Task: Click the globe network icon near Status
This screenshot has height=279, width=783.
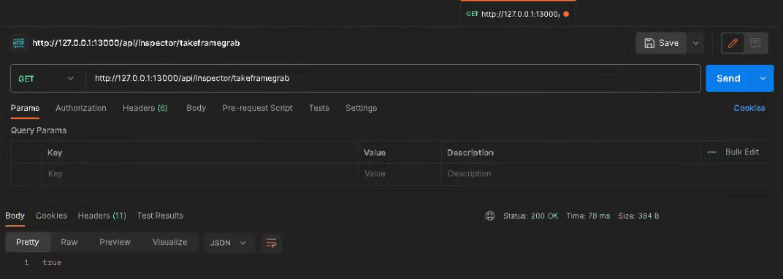Action: (490, 216)
